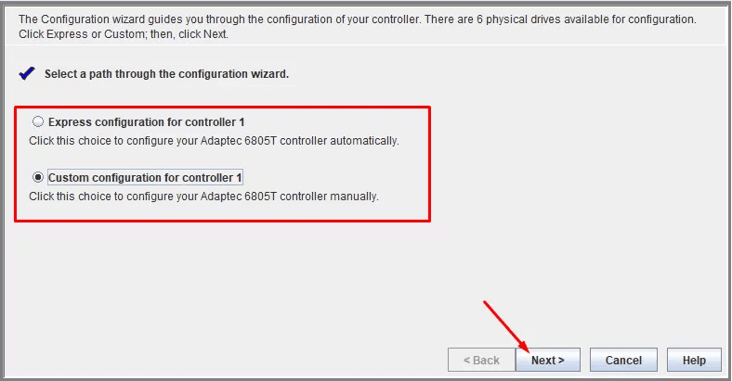732x381 pixels.
Task: Click the red highlight box border
Action: pyautogui.click(x=430, y=165)
